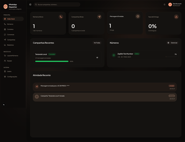Screen dimensions: 185x142
Task: Navigate to Campanhas in the sidebar
Action: coord(13,40)
